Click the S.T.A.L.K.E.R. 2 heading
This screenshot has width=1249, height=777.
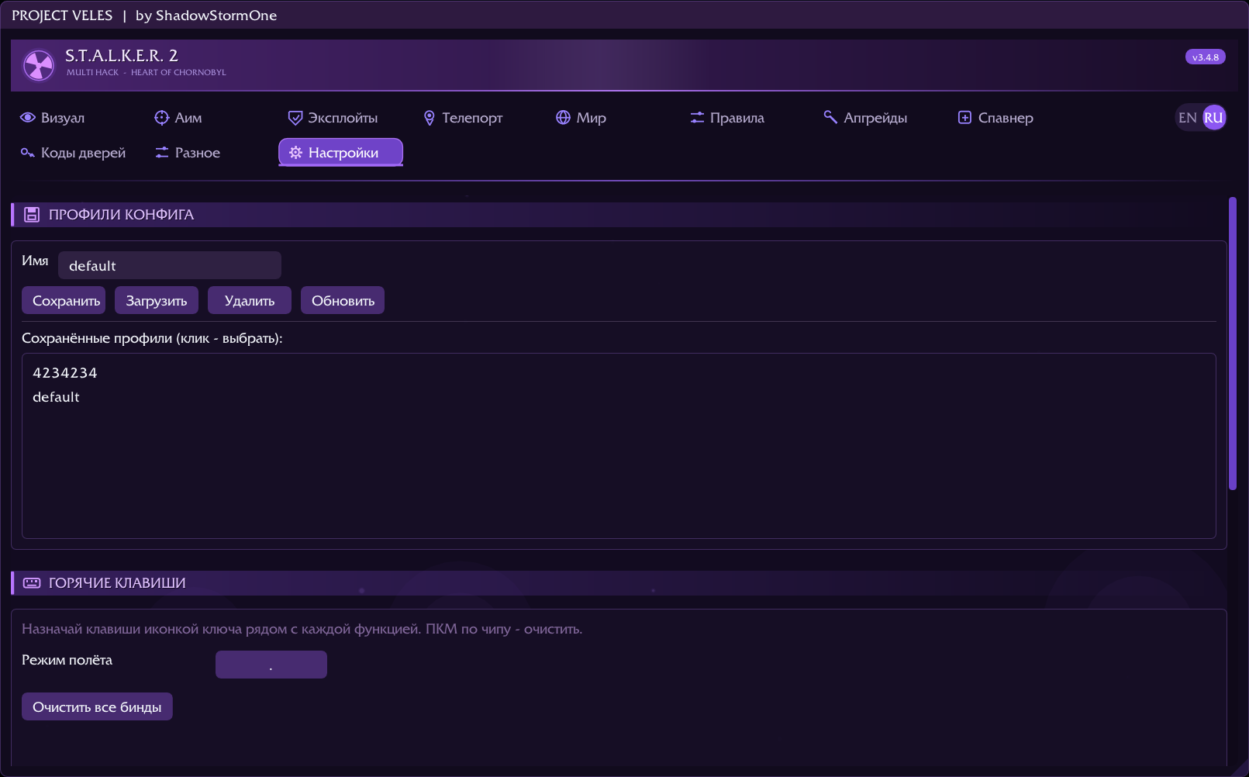click(x=122, y=56)
